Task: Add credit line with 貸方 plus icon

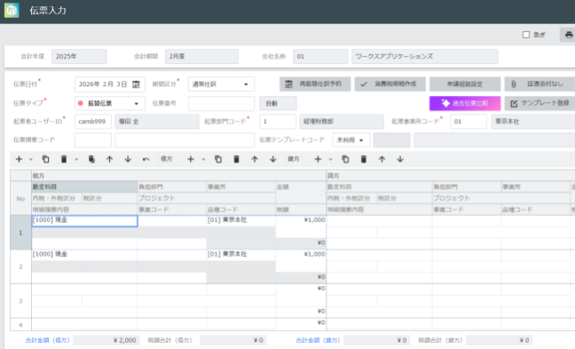Action: click(318, 159)
